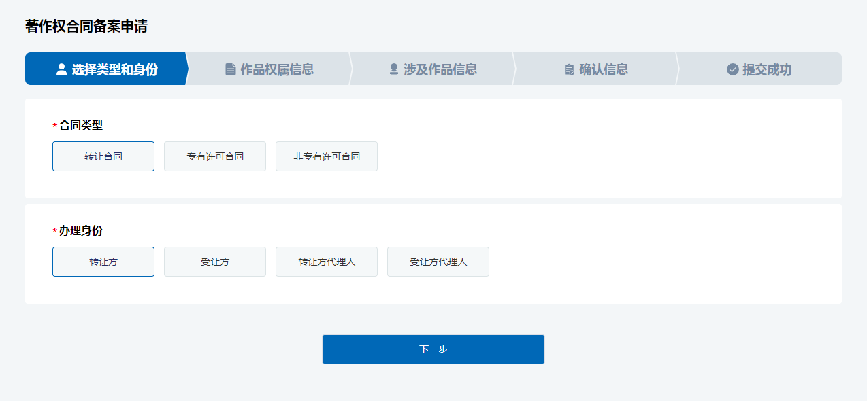Click the document icon beside 作品权属信息

pos(231,68)
